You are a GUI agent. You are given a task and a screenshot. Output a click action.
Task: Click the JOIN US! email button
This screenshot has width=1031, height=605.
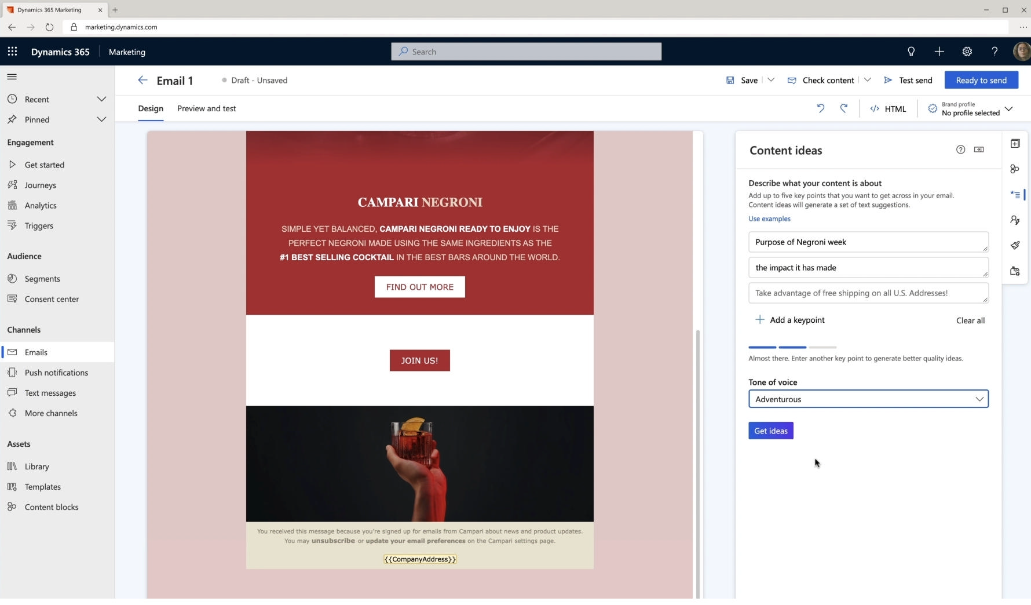[419, 360]
